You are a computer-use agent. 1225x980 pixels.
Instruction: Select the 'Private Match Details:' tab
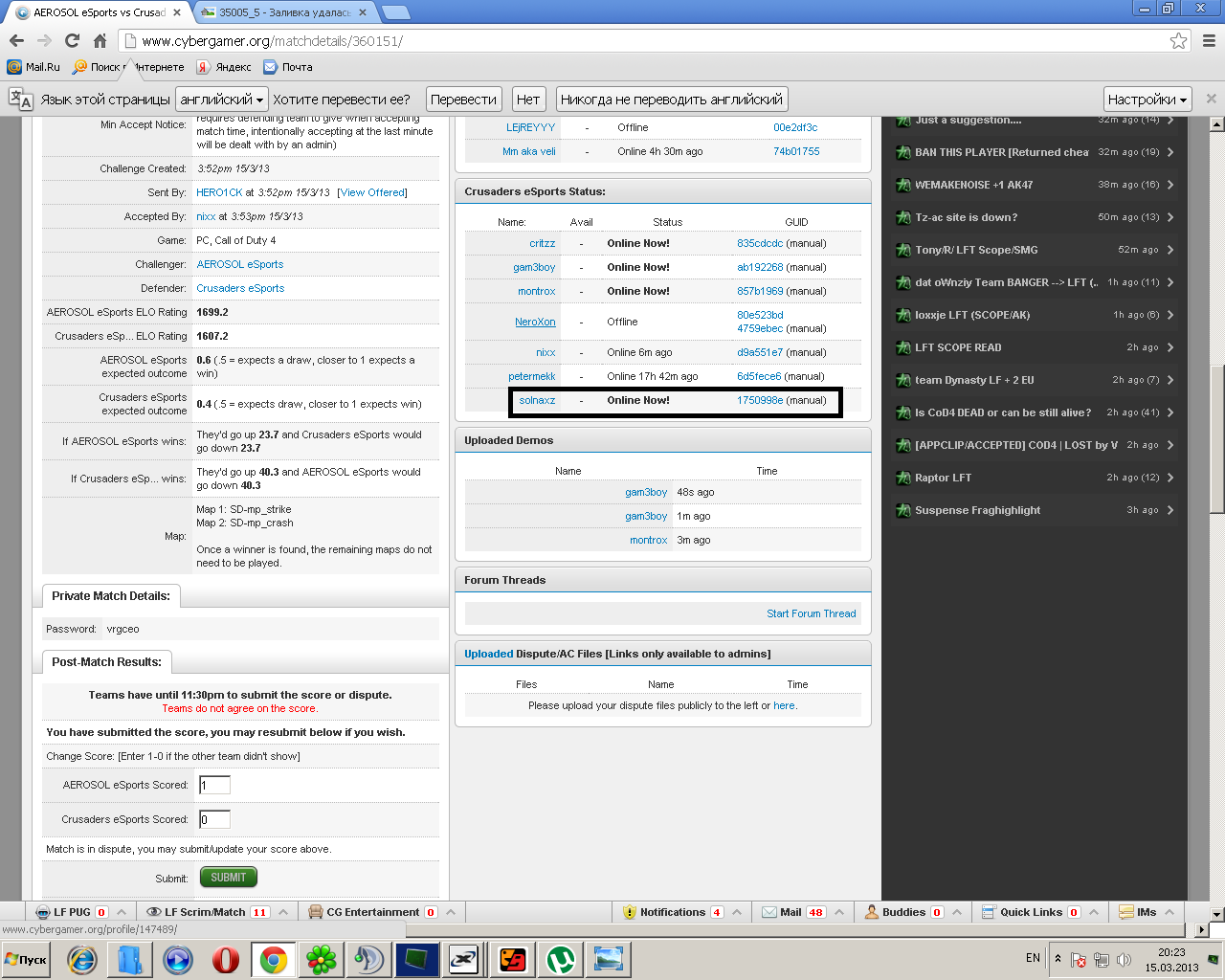click(x=111, y=596)
